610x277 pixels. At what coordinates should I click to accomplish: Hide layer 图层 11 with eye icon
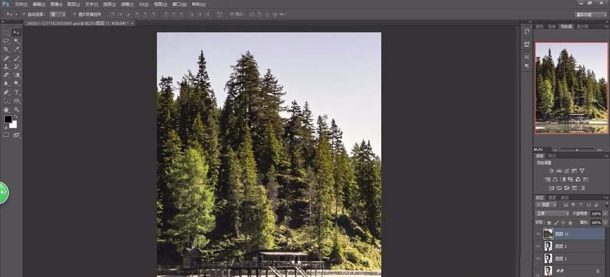(x=538, y=234)
